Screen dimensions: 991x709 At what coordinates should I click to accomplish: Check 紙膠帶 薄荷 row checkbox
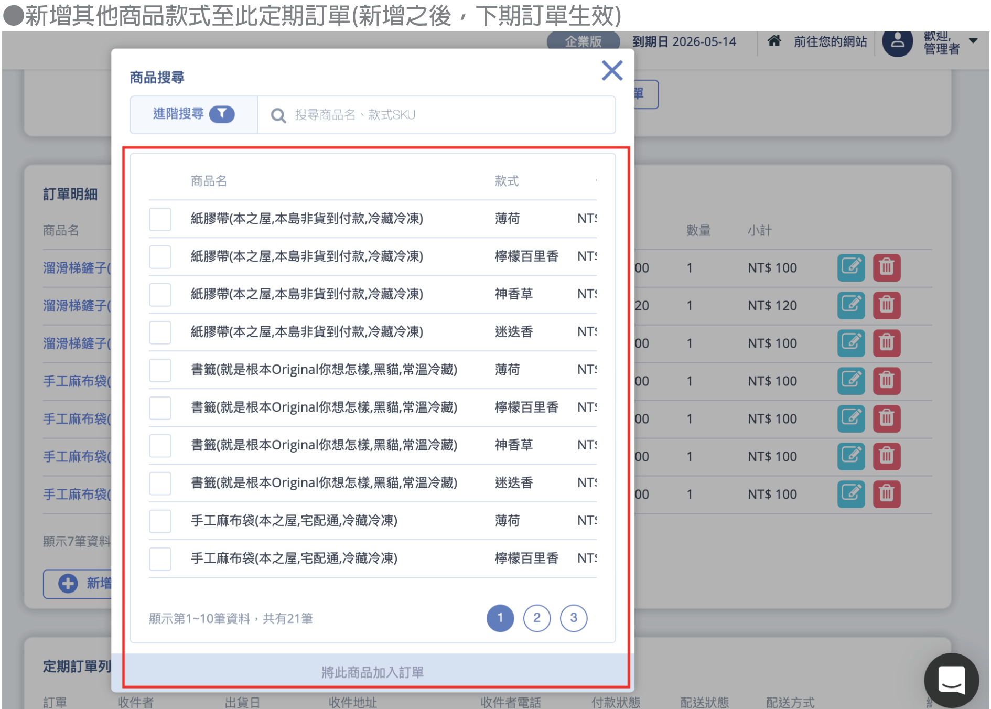coord(160,219)
